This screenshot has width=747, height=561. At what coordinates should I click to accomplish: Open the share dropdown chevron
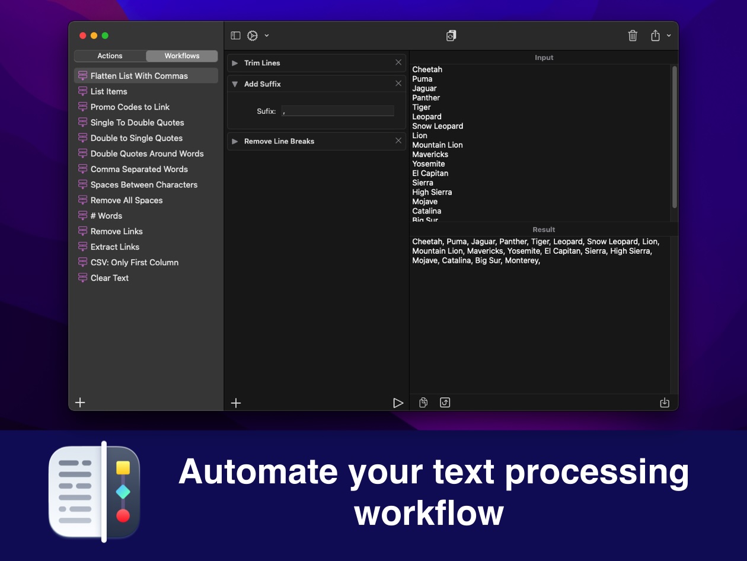pos(669,36)
